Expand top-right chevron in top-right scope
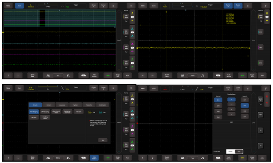 pos(266,6)
